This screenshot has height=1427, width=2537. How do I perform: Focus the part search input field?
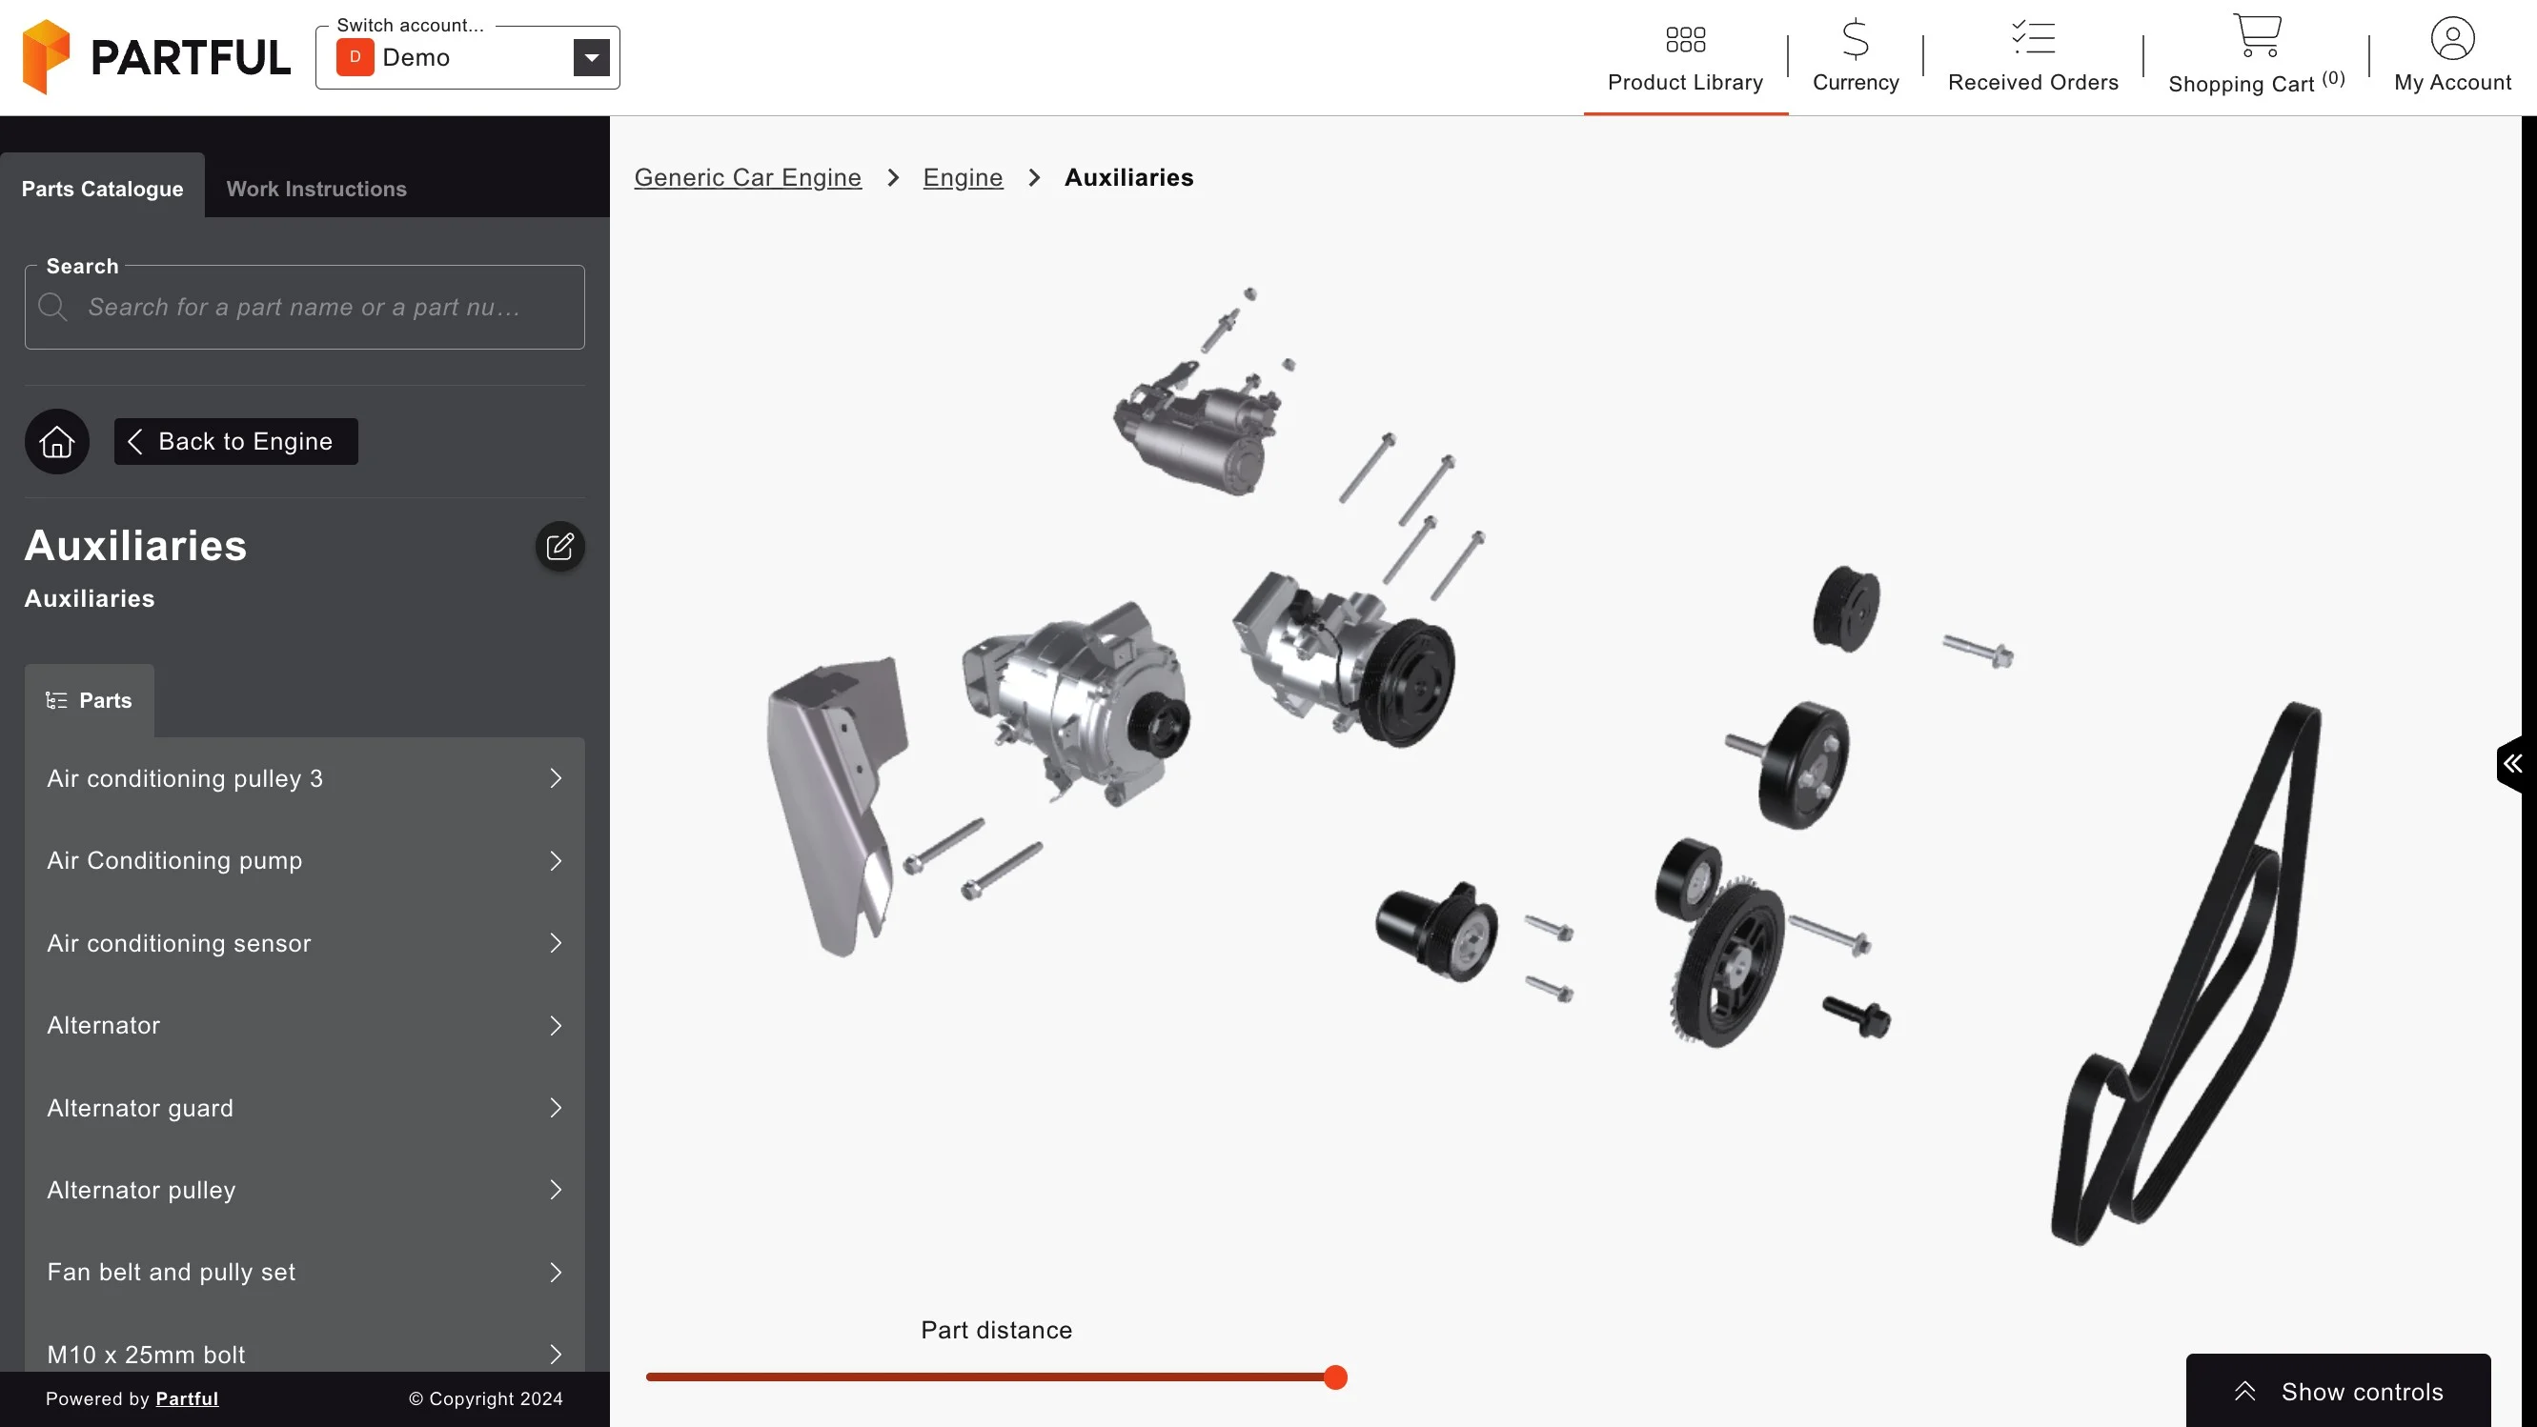pos(304,307)
